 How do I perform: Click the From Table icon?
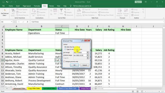pyautogui.click(x=17, y=12)
